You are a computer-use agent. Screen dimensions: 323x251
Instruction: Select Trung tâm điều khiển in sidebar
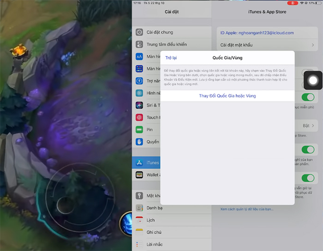172,44
